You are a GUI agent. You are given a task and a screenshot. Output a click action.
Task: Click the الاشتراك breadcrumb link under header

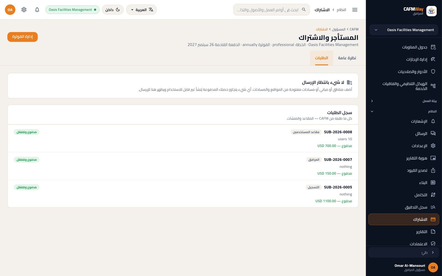click(x=322, y=29)
